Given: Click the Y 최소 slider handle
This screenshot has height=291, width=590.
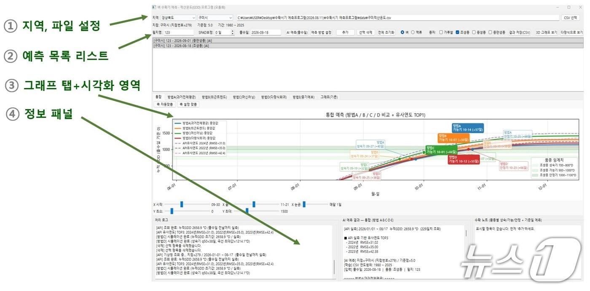Looking at the screenshot, I should click(x=172, y=211).
